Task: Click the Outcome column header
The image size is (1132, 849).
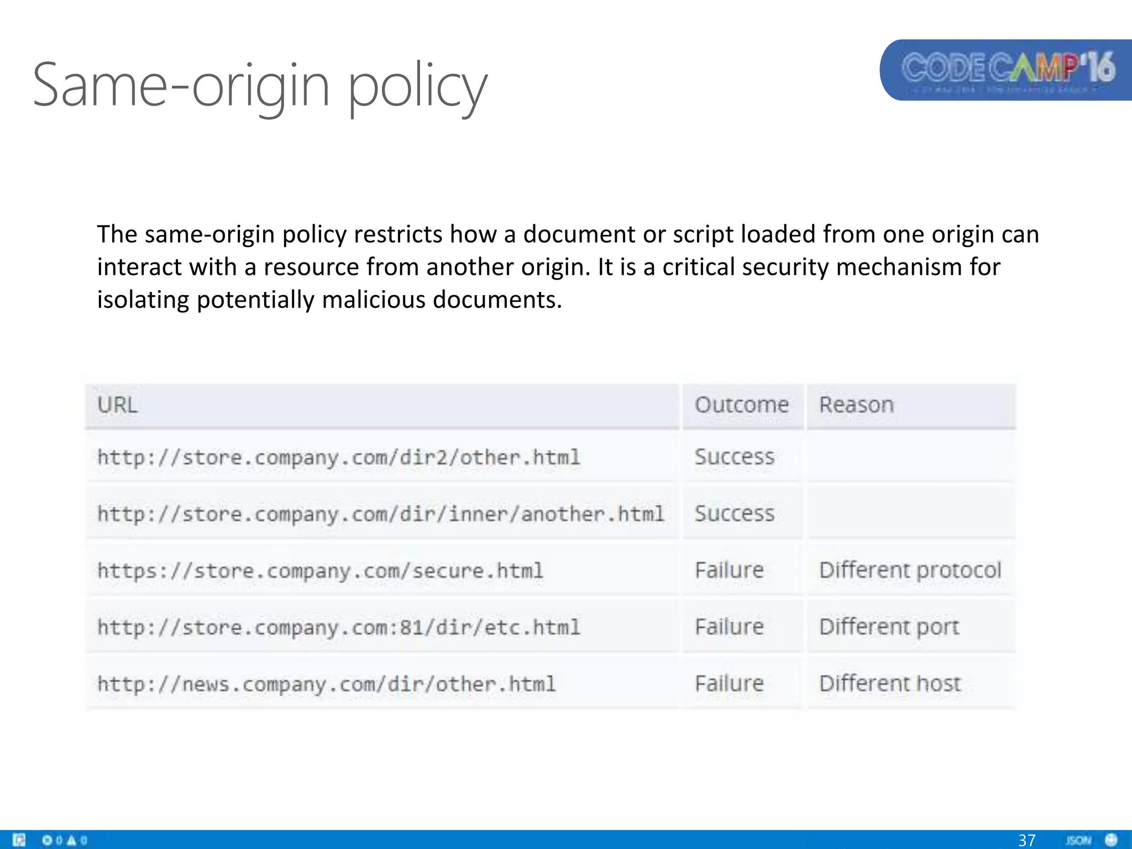Action: coord(742,405)
